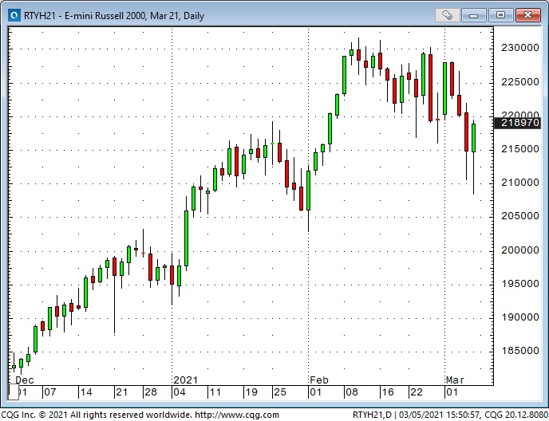
Task: Click the 200000 price axis label
Action: (520, 250)
